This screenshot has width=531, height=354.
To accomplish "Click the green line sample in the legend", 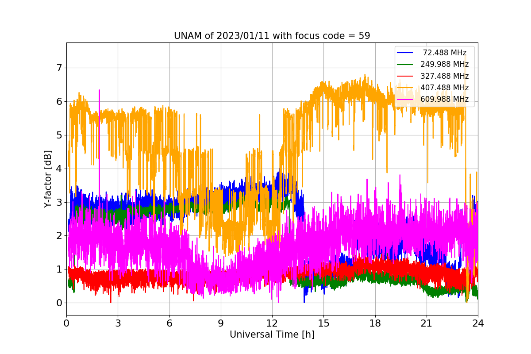I will (406, 65).
